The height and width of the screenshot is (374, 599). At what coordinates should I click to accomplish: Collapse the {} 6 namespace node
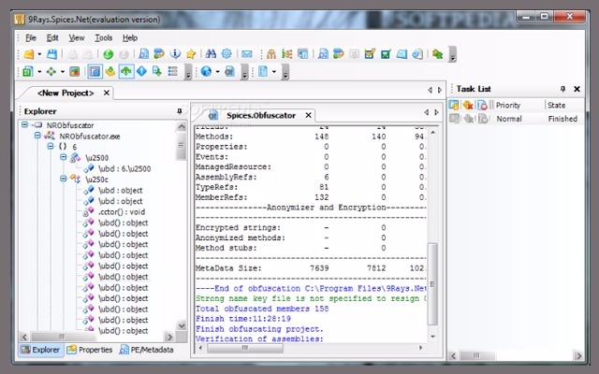coord(50,146)
